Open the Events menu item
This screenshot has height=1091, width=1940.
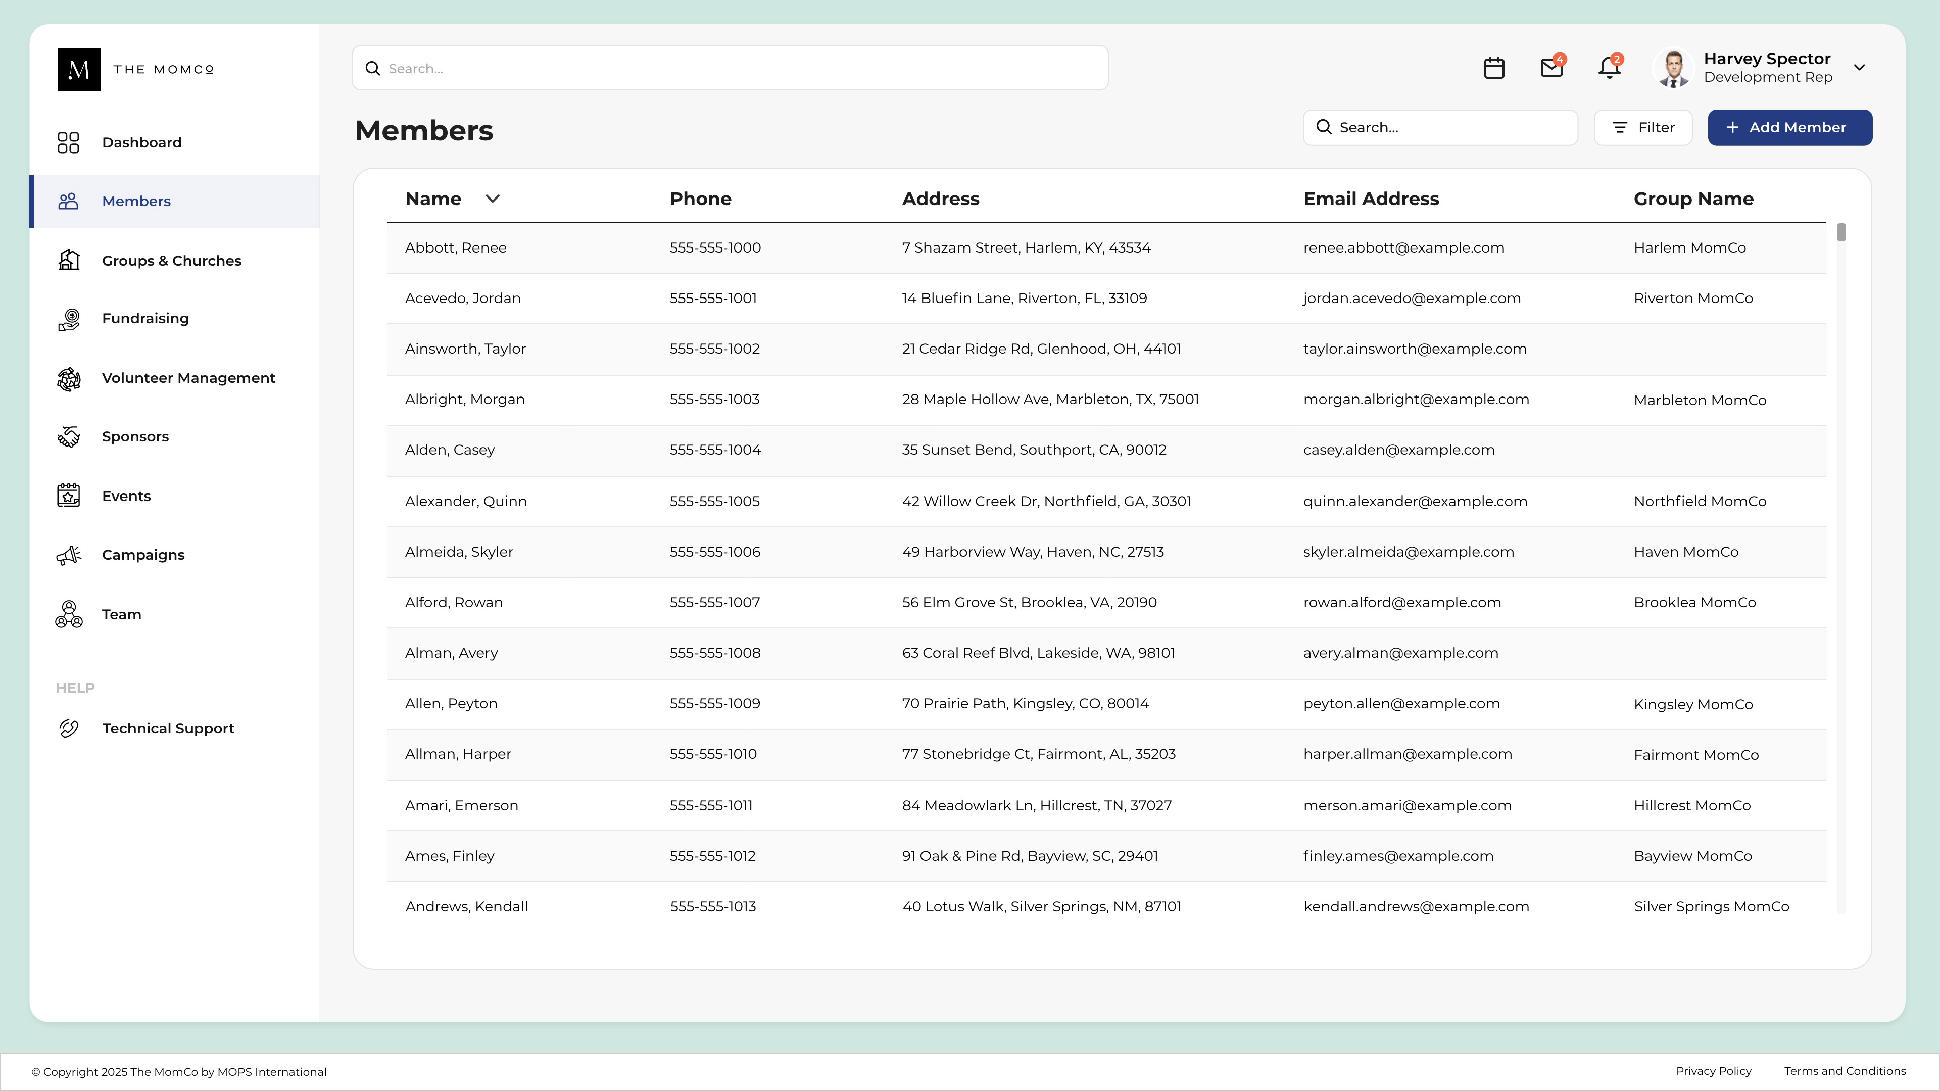(x=126, y=496)
